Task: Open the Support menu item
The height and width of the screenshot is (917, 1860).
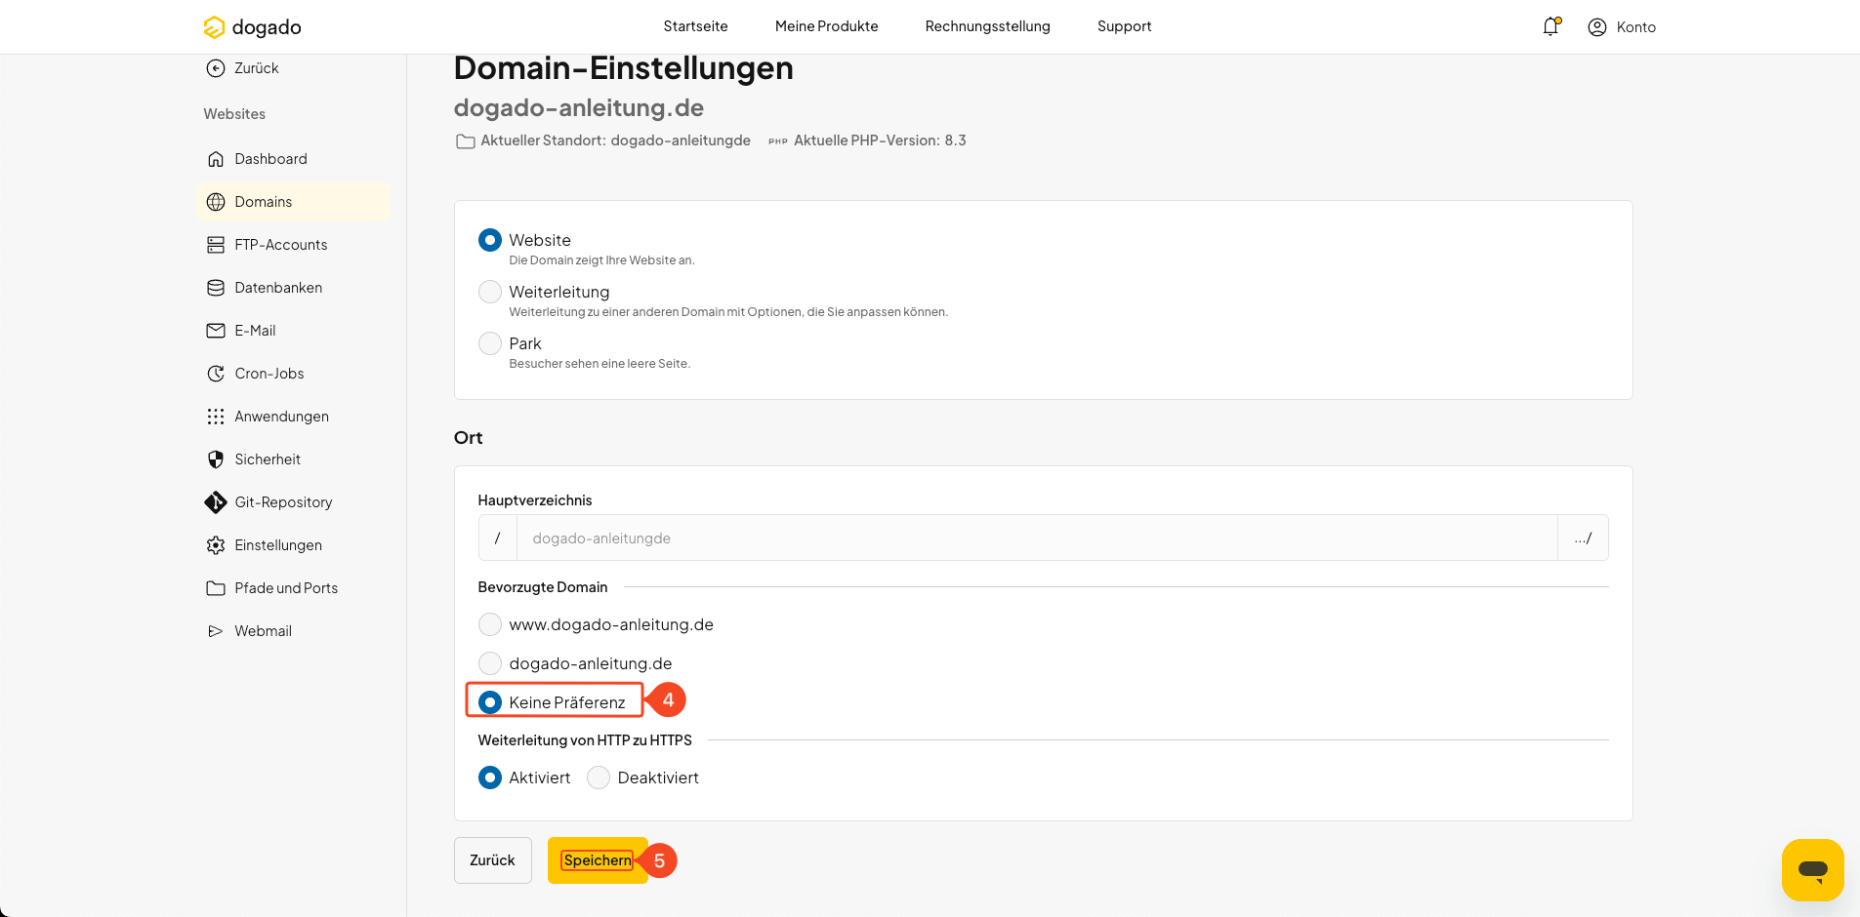Action: tap(1124, 26)
